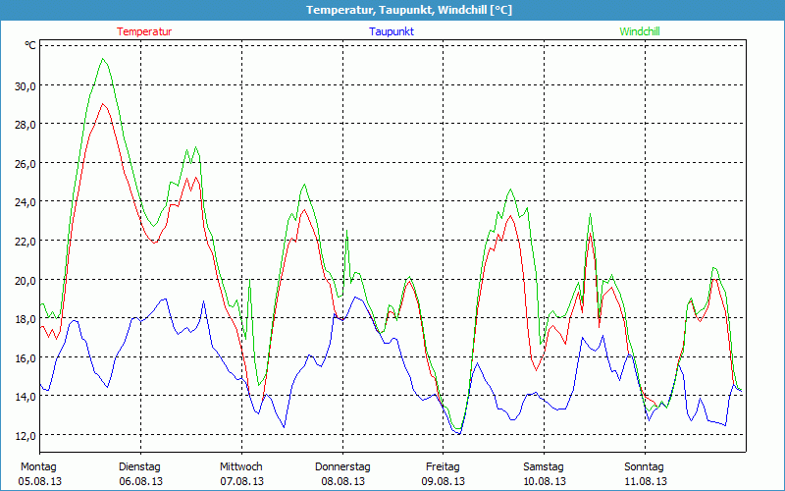The image size is (785, 491).
Task: Click the '18,0' y-axis value
Action: (26, 318)
